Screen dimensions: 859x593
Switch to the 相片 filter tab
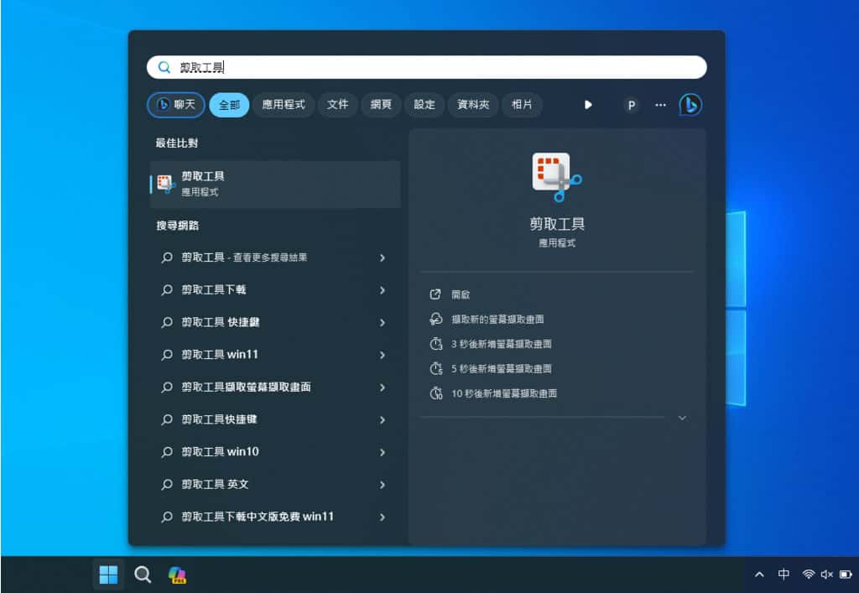pyautogui.click(x=522, y=105)
